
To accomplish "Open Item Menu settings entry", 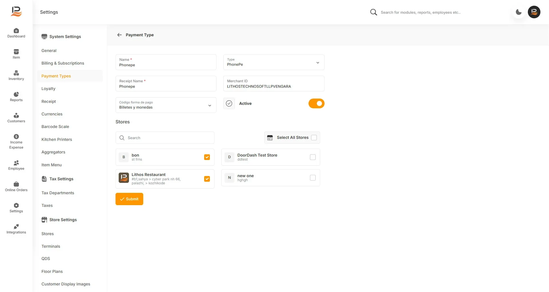I will tap(51, 165).
